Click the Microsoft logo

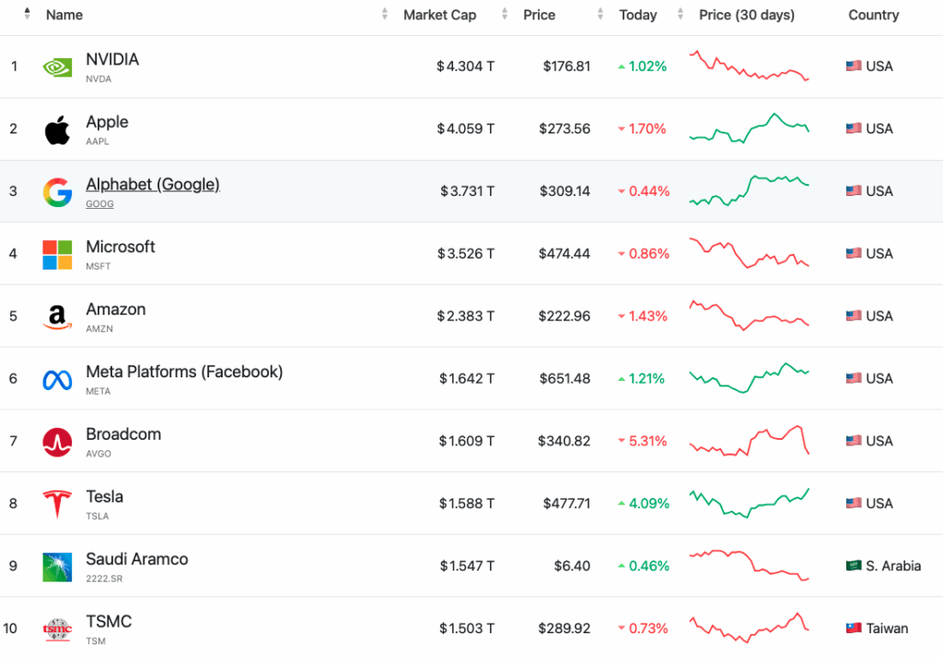pos(56,253)
